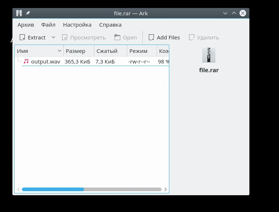The image size is (279, 212).
Task: Click the Ark app icon in title bar
Action: point(19,13)
